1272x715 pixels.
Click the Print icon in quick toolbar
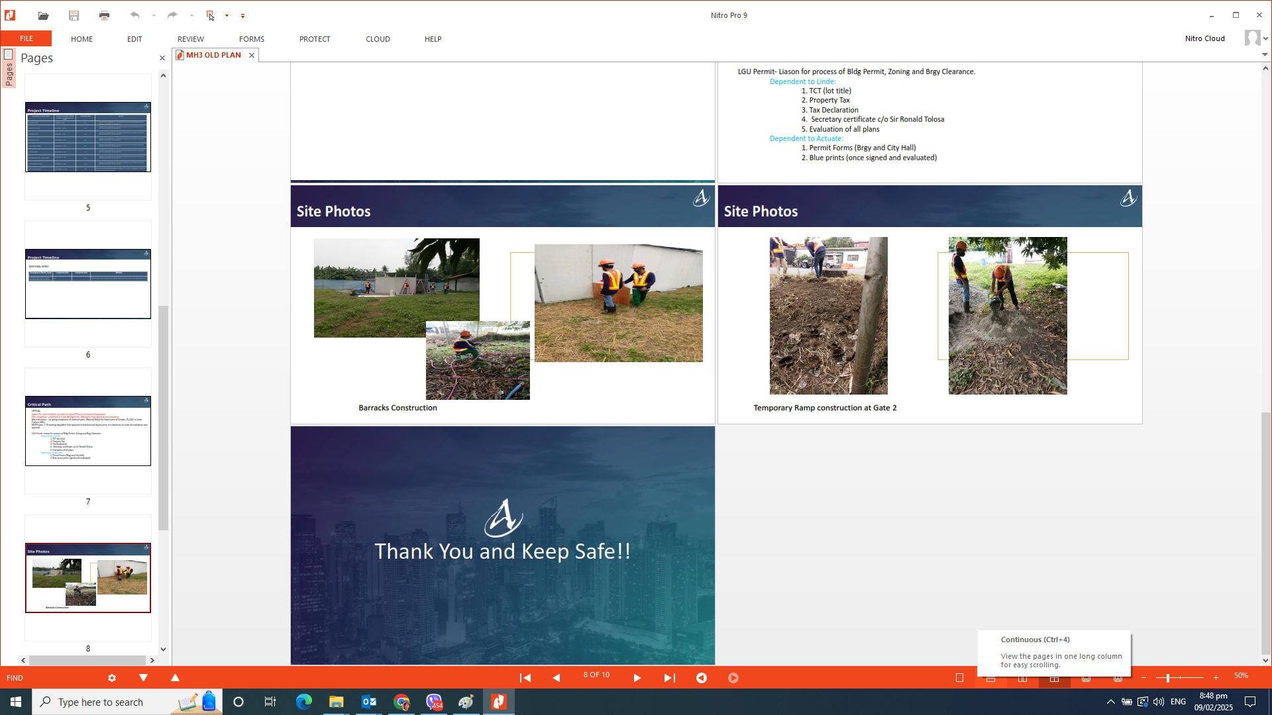104,15
